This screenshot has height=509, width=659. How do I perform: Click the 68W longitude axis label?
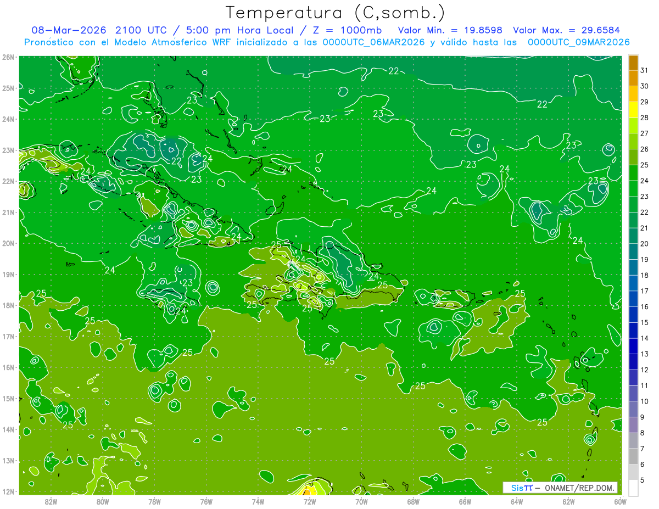(x=414, y=501)
